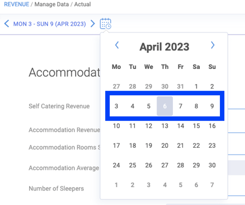This screenshot has height=205, width=245.
Task: Click the REVENUE breadcrumb link
Action: tap(17, 4)
